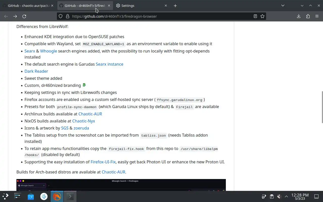The image size is (323, 202).
Task: Click the "Sweet theme added" list item
Action: click(43, 78)
